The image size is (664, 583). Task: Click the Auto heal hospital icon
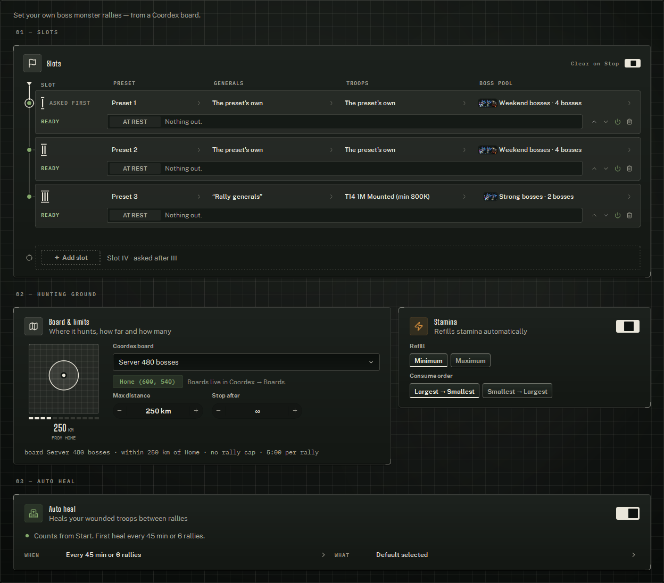(34, 513)
